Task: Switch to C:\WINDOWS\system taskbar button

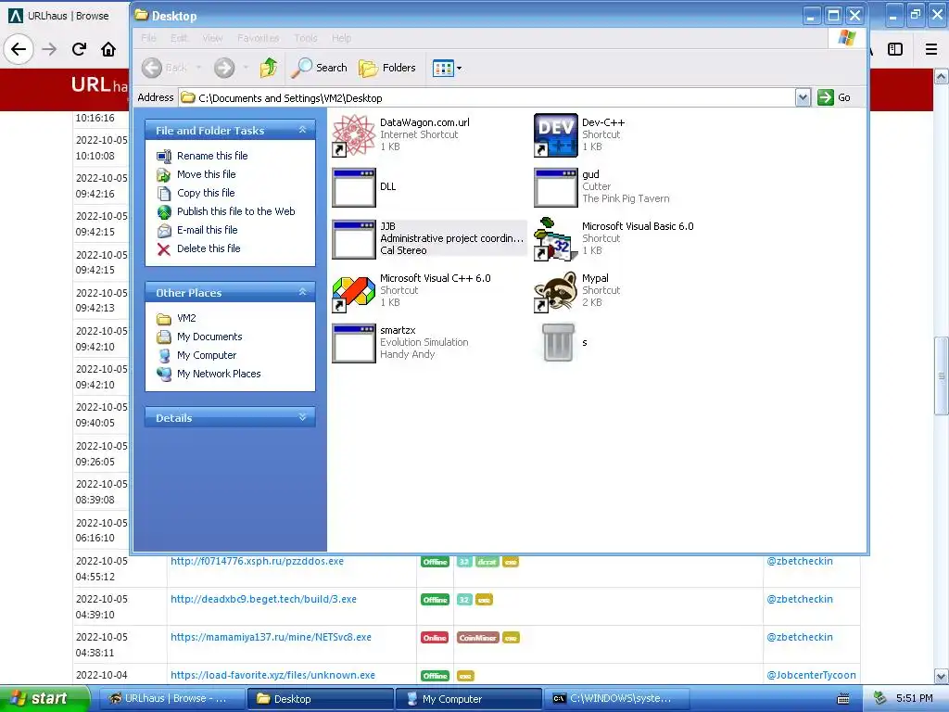Action: (x=616, y=699)
